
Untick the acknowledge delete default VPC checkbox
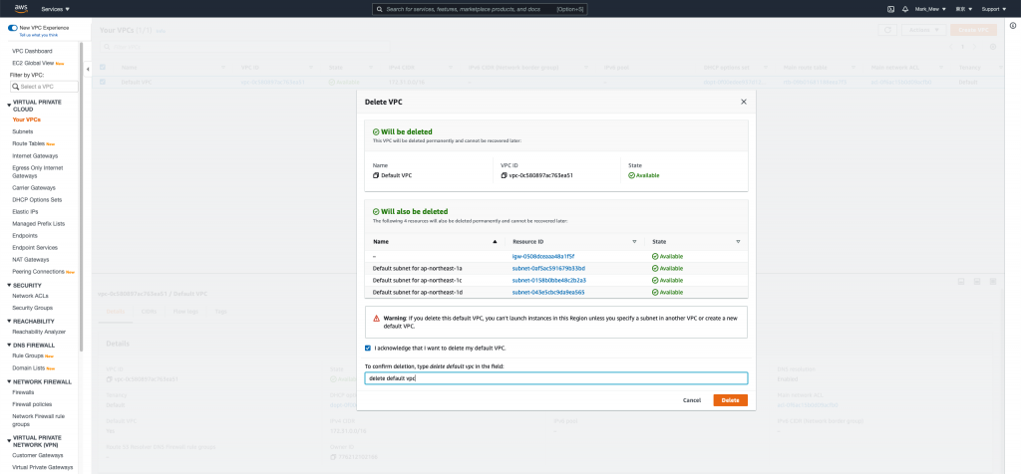coord(368,348)
